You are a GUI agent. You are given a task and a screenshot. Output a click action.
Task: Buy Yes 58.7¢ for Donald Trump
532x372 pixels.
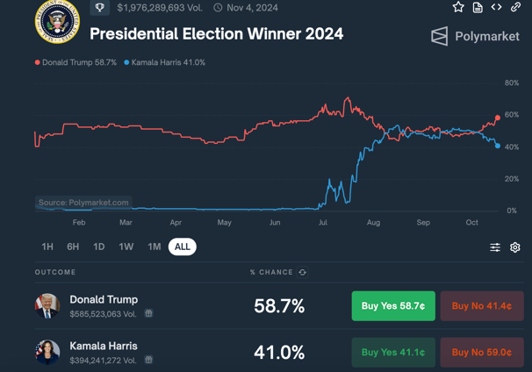(393, 306)
